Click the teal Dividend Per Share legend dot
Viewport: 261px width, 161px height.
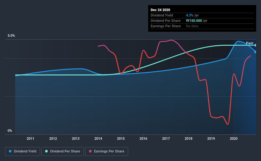point(46,151)
